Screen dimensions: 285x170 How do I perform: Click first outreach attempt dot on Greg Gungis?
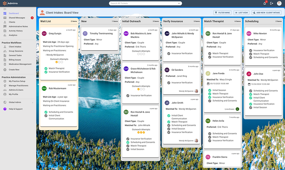(x=57, y=62)
